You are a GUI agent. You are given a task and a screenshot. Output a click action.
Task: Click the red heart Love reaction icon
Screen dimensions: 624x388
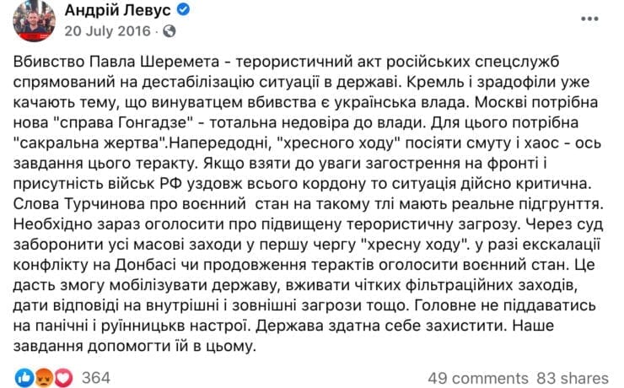point(63,377)
